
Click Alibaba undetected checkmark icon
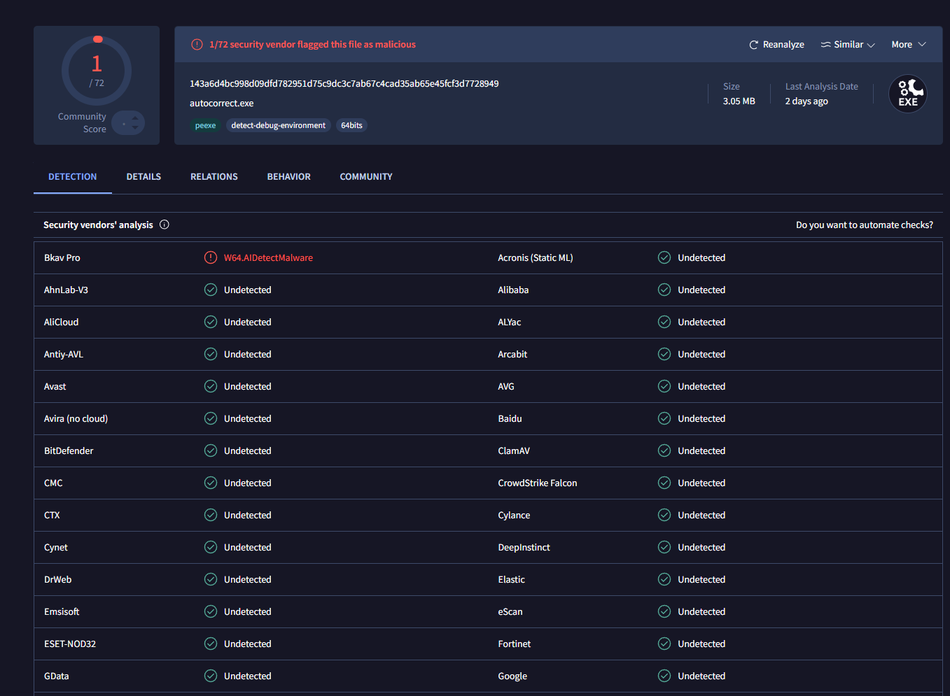point(664,290)
